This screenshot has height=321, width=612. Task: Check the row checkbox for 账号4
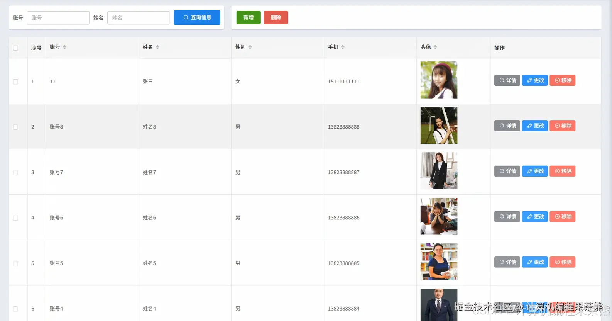tap(15, 309)
